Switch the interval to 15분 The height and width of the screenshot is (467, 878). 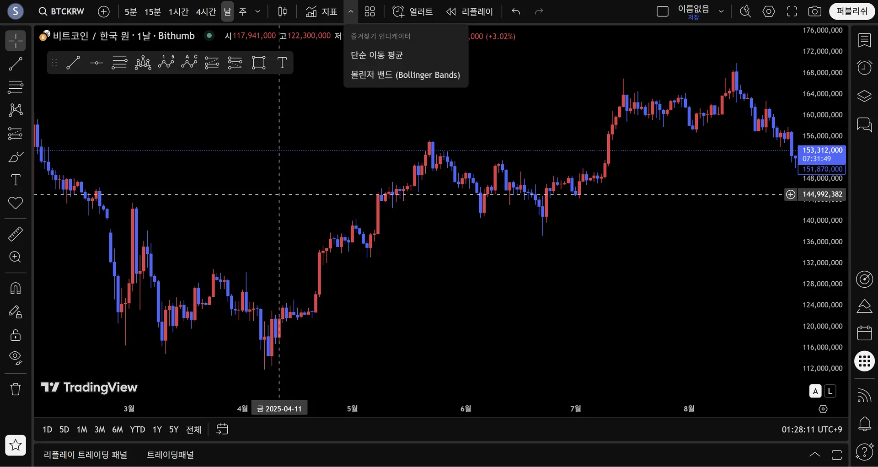(153, 11)
